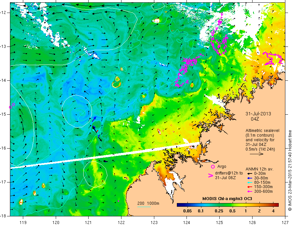Select the black 0-30m arrow in legend

pos(249,173)
